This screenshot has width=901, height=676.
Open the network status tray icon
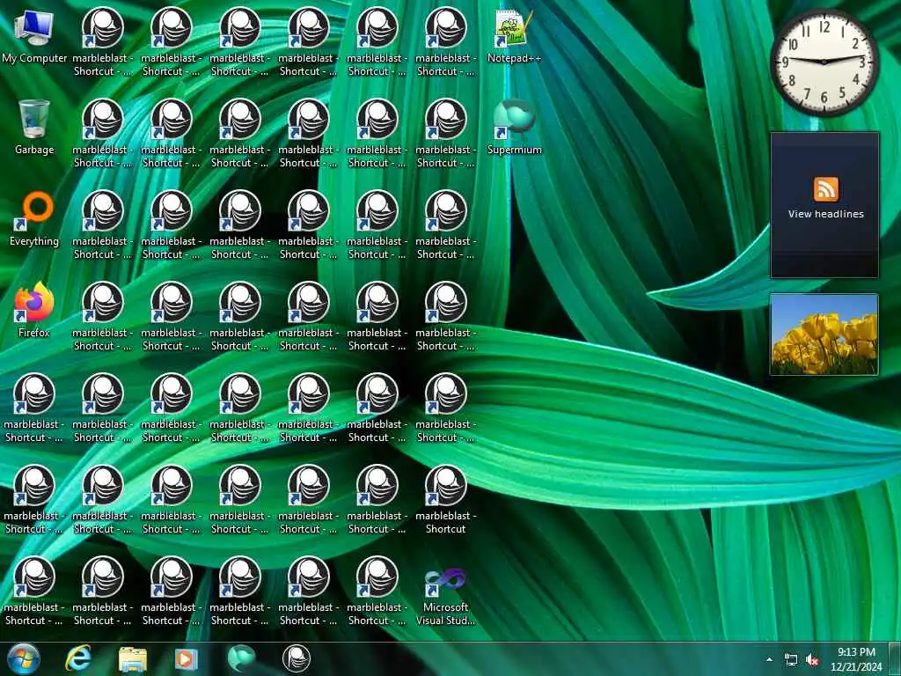coord(791,660)
